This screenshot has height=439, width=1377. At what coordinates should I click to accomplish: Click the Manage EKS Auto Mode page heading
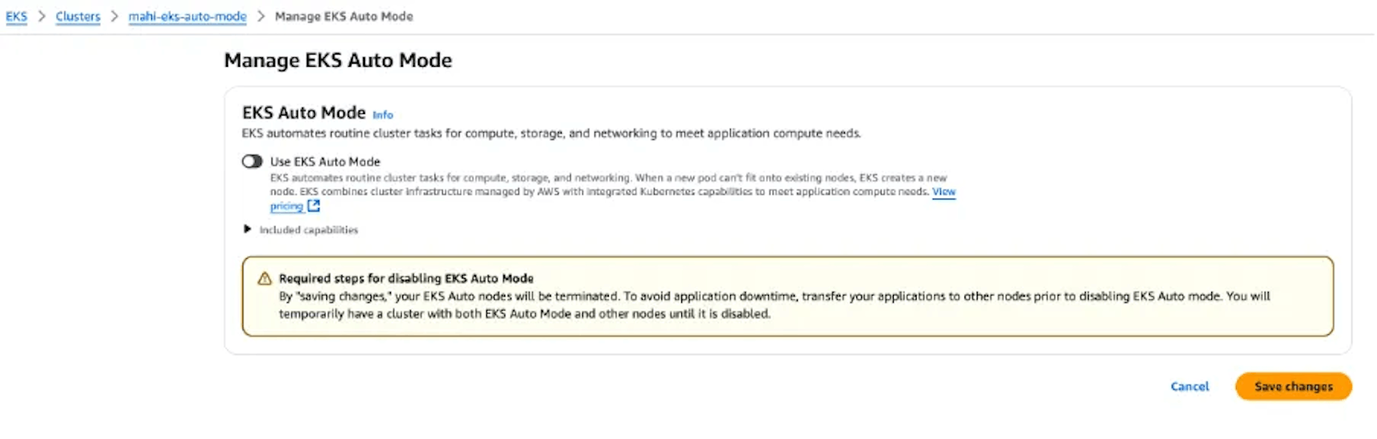(338, 60)
